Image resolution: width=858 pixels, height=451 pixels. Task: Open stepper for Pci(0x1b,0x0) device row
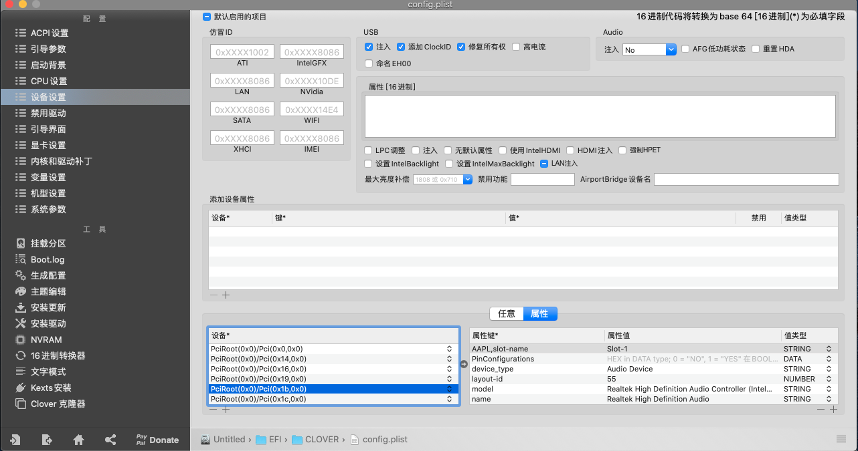449,389
